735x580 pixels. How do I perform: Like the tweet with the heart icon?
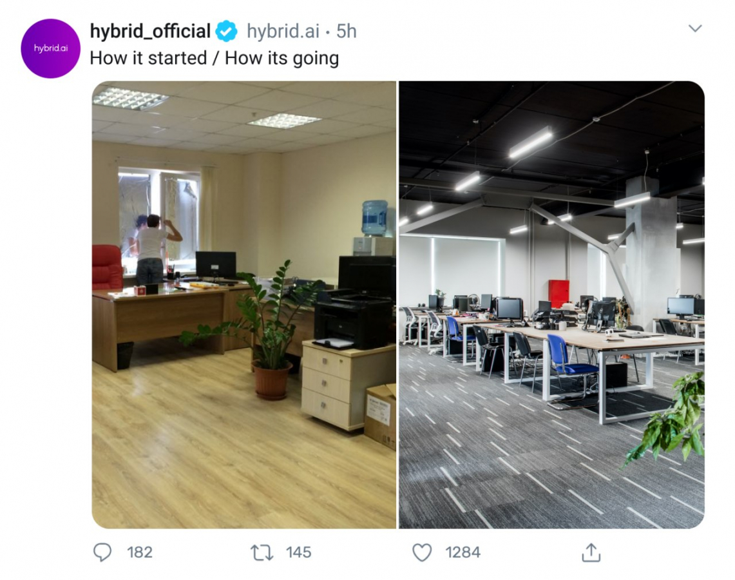click(x=422, y=552)
